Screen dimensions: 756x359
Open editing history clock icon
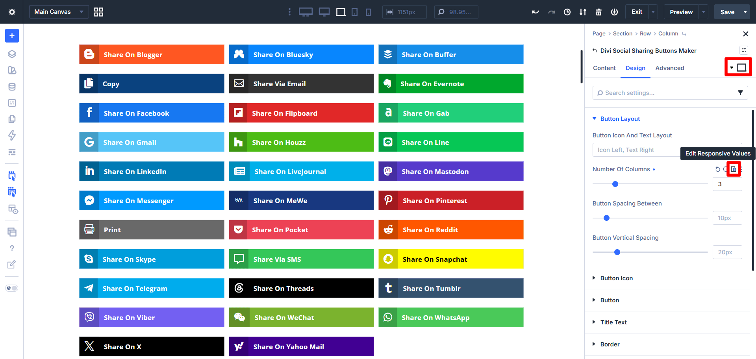(x=567, y=12)
